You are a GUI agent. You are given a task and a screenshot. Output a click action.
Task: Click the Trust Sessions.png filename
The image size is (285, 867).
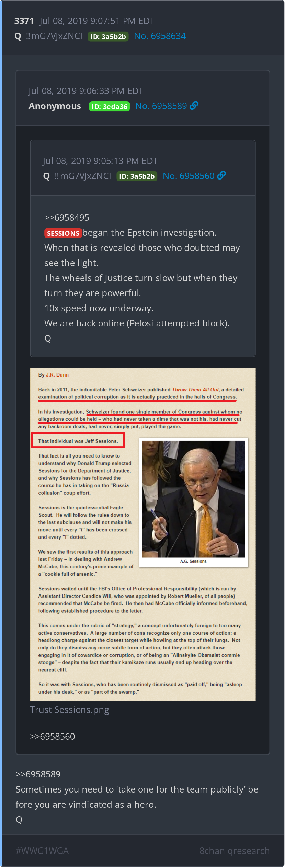[x=69, y=710]
